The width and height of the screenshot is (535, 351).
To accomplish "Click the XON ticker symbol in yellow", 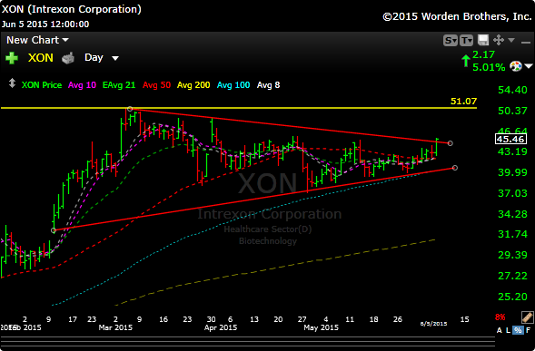I will [x=41, y=58].
